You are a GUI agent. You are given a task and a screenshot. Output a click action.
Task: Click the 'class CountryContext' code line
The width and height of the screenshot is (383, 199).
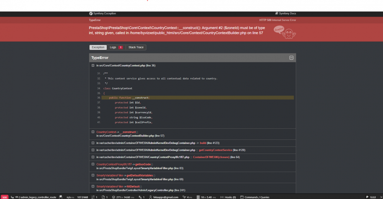[118, 88]
